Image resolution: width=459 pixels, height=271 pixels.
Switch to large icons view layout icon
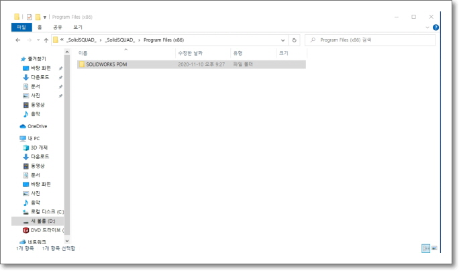(x=434, y=248)
